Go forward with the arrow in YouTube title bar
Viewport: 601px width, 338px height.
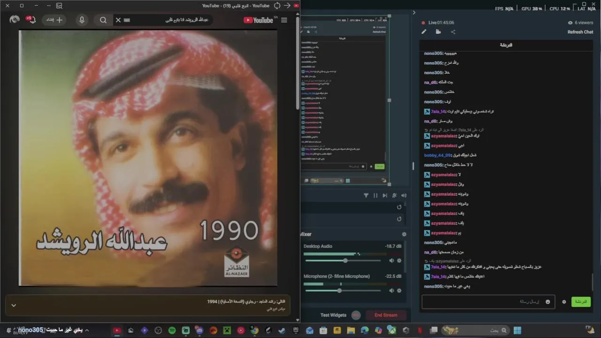click(287, 6)
